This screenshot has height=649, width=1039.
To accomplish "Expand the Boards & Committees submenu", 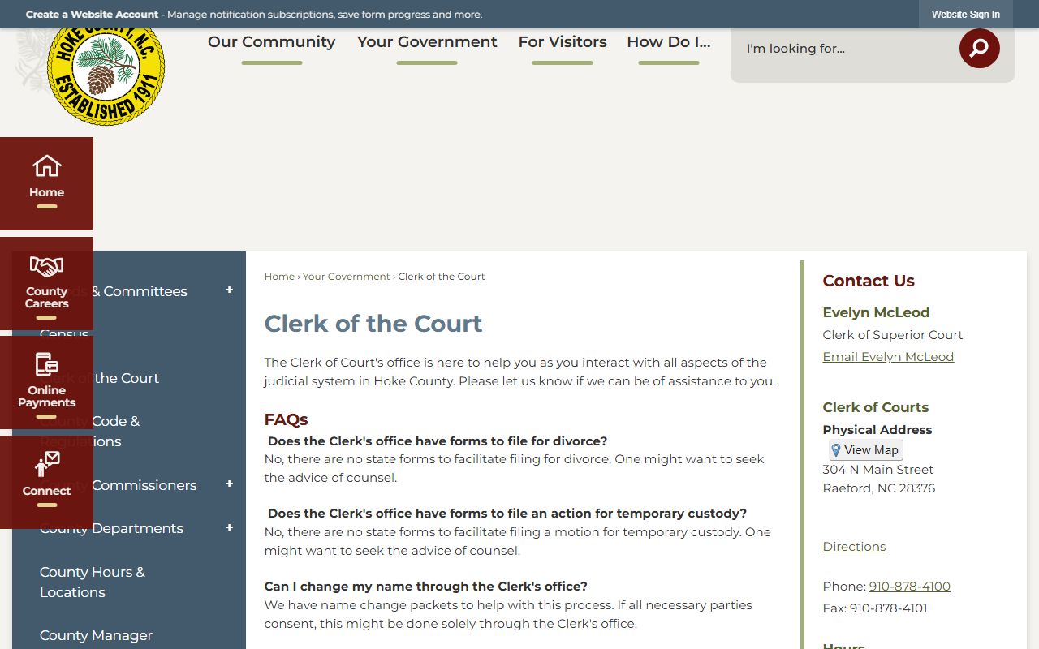I will pyautogui.click(x=229, y=290).
